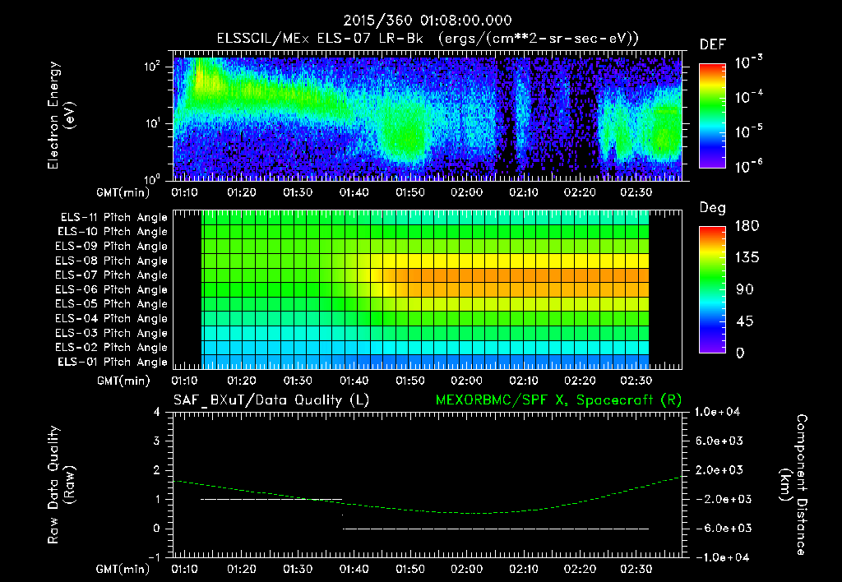
Task: Click the 45 value on Deg scale
Action: [744, 321]
